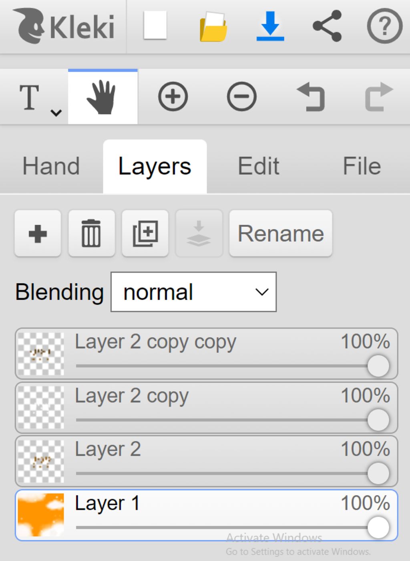Image resolution: width=410 pixels, height=561 pixels.
Task: Expand the Text tool options chevron
Action: click(56, 113)
